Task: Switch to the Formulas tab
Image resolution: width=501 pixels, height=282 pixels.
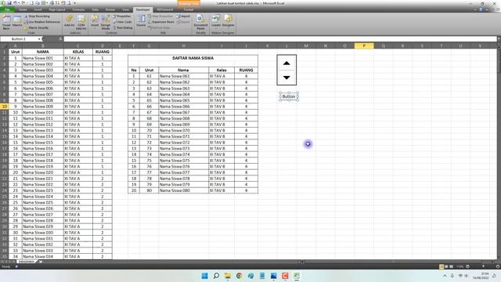Action: (x=78, y=9)
